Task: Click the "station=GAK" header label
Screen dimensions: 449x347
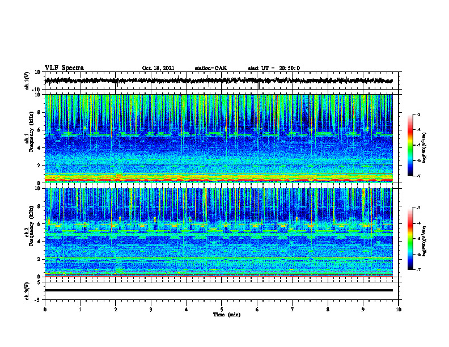Action: click(211, 68)
